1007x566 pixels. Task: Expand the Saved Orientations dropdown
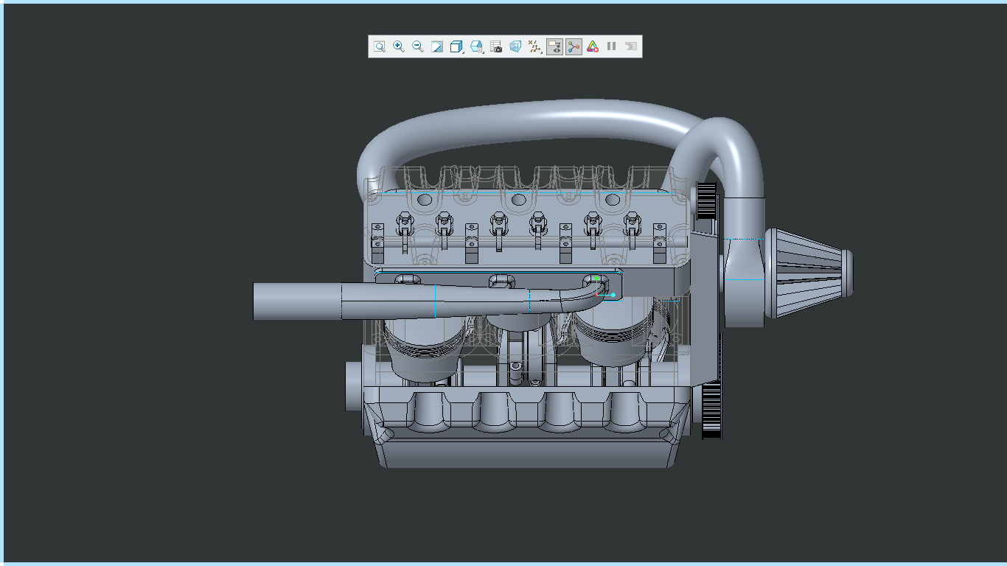pyautogui.click(x=477, y=46)
